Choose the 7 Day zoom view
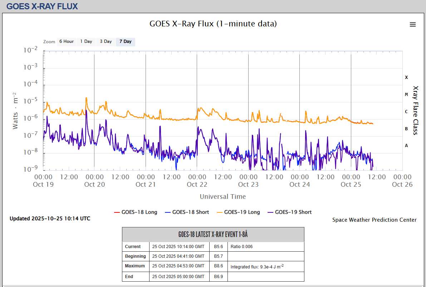This screenshot has height=287, width=426. 125,42
